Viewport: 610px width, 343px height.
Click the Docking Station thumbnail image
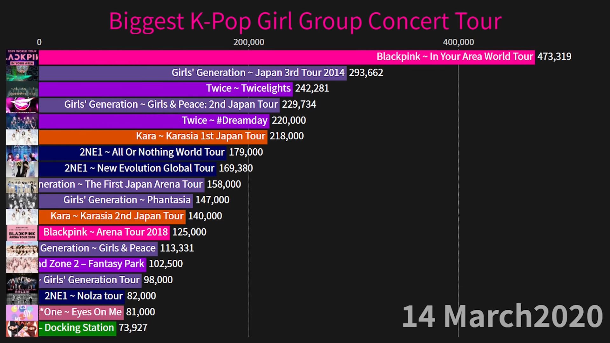pos(22,328)
